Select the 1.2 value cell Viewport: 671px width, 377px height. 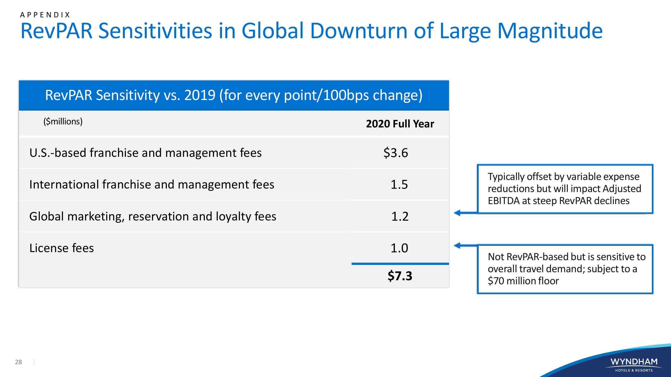point(400,216)
